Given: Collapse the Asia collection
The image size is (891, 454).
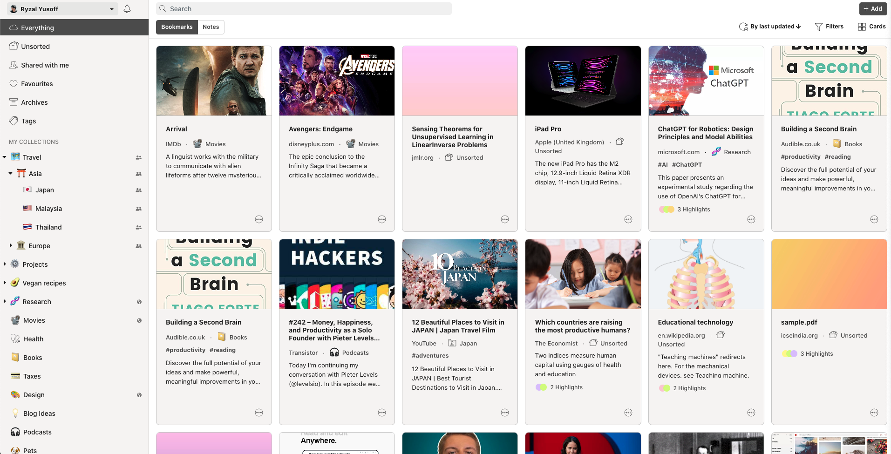Looking at the screenshot, I should click(11, 173).
